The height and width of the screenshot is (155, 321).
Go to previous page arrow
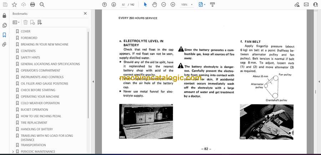[x=105, y=5]
